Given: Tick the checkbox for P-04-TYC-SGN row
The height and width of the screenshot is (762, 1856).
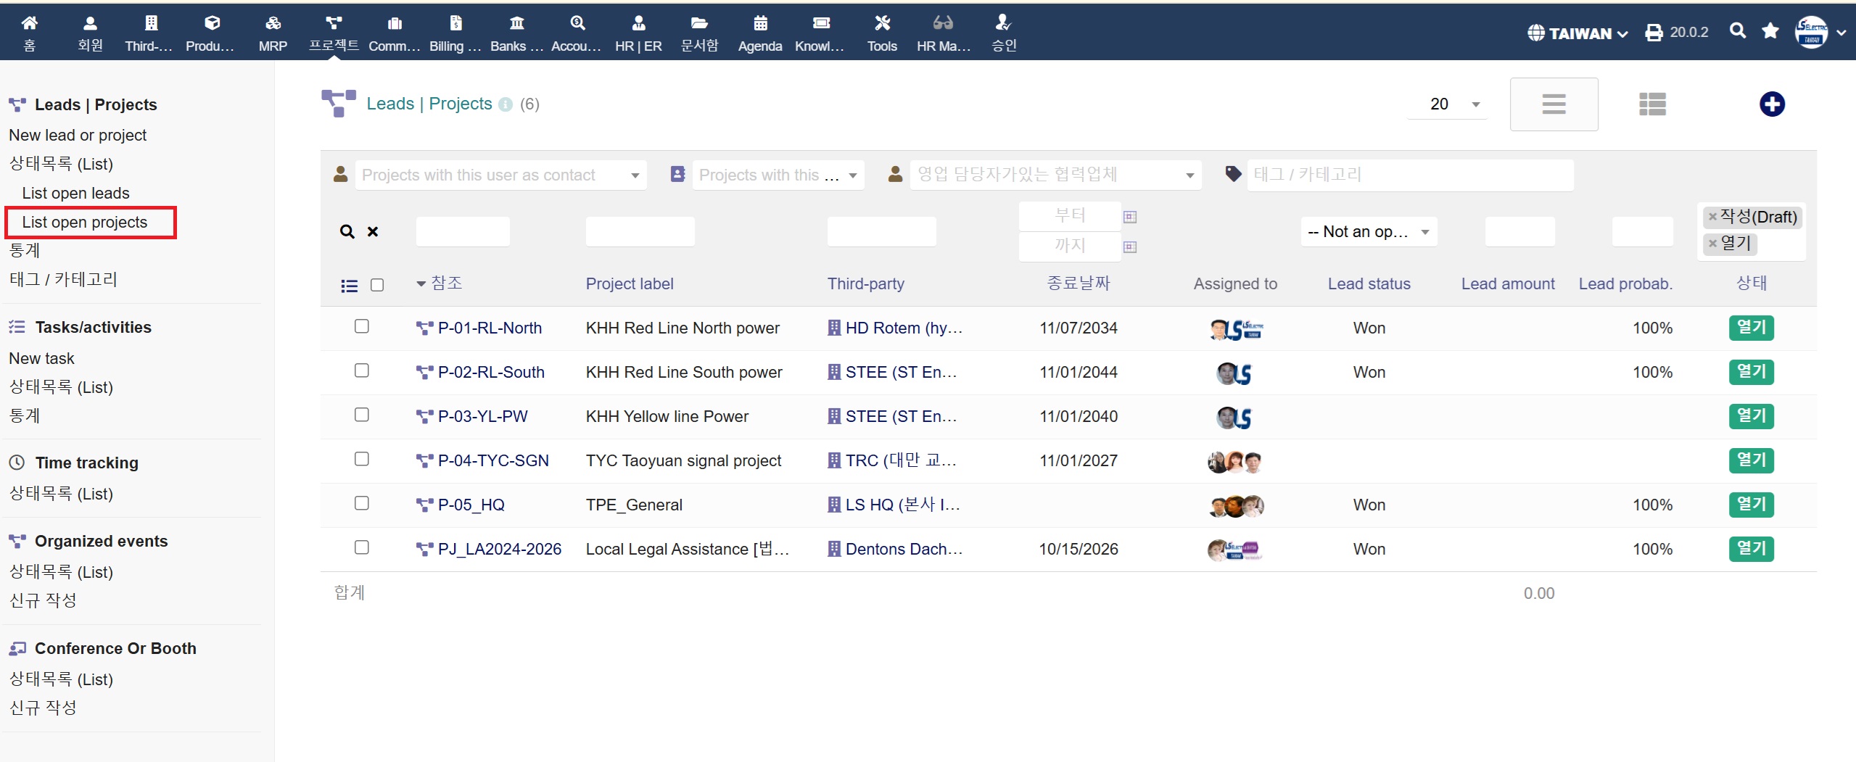Looking at the screenshot, I should [361, 459].
